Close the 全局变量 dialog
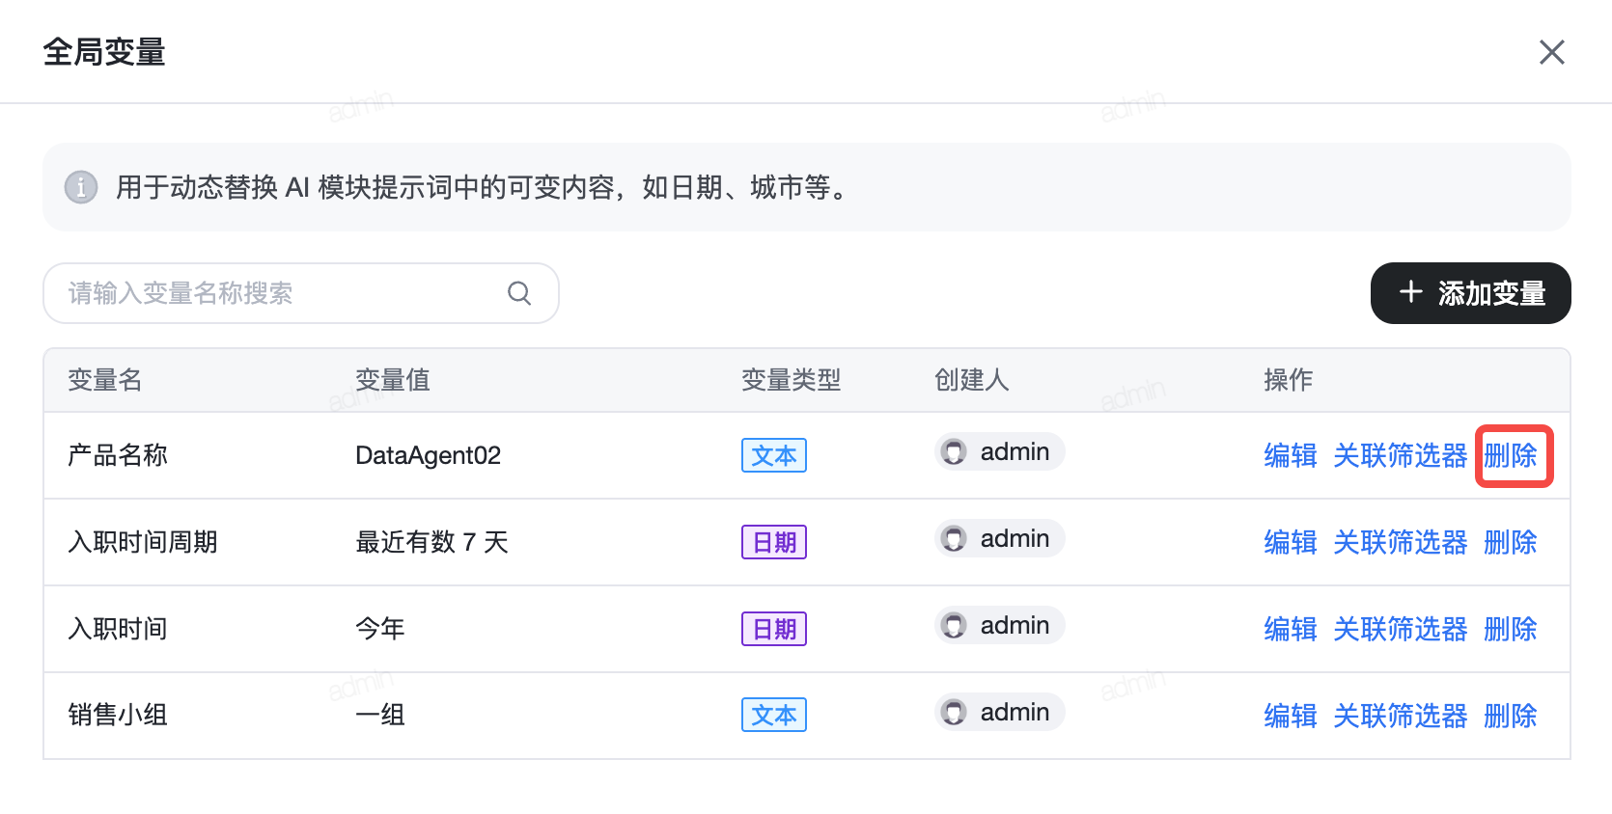The width and height of the screenshot is (1612, 814). [1551, 52]
